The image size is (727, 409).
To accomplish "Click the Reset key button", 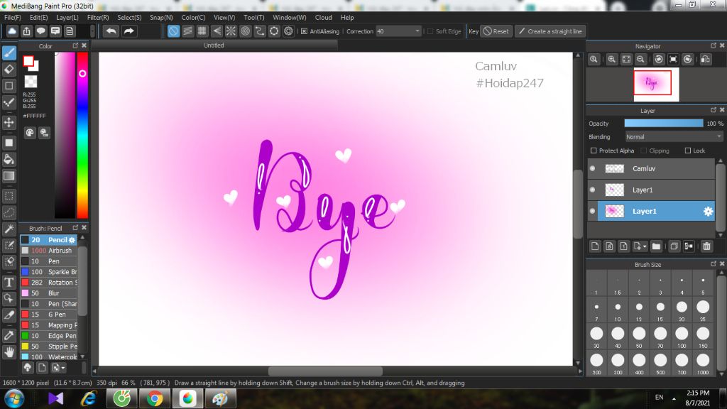I will point(496,31).
